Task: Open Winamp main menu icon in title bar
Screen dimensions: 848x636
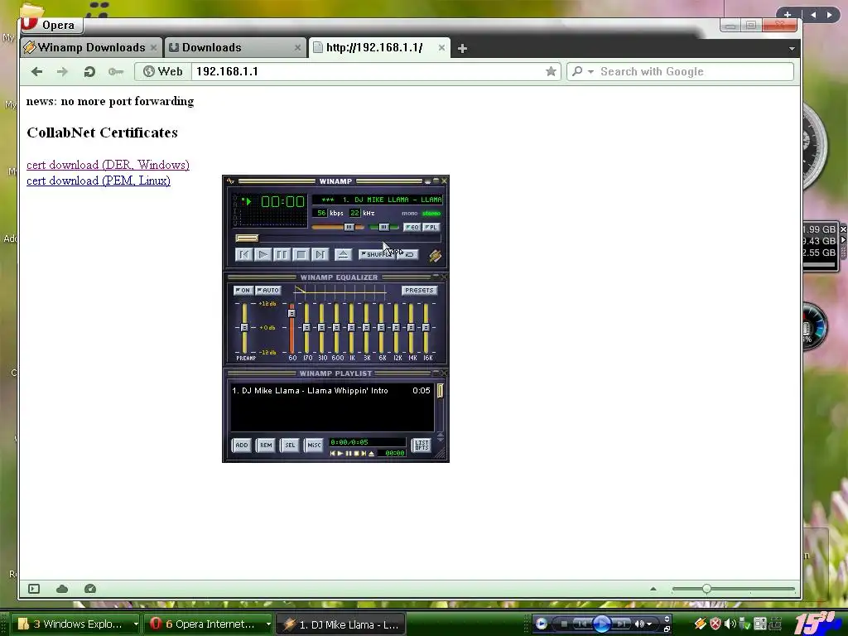Action: coord(230,181)
